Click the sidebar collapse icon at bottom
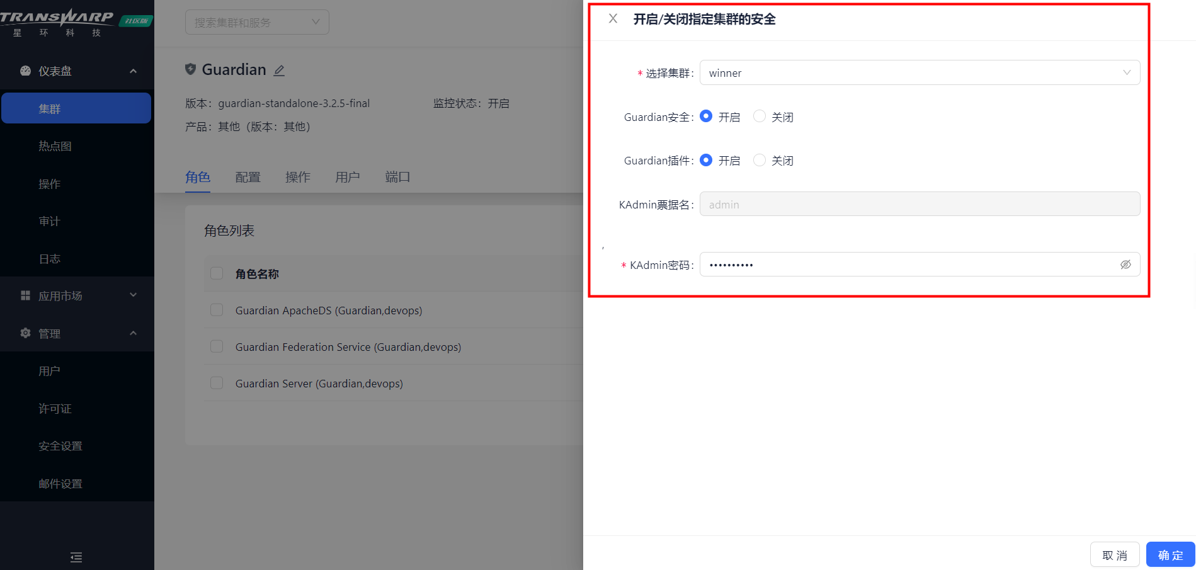 [76, 557]
